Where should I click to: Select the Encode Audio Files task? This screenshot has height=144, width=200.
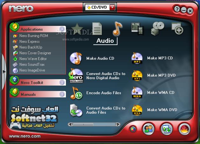pos(104,93)
